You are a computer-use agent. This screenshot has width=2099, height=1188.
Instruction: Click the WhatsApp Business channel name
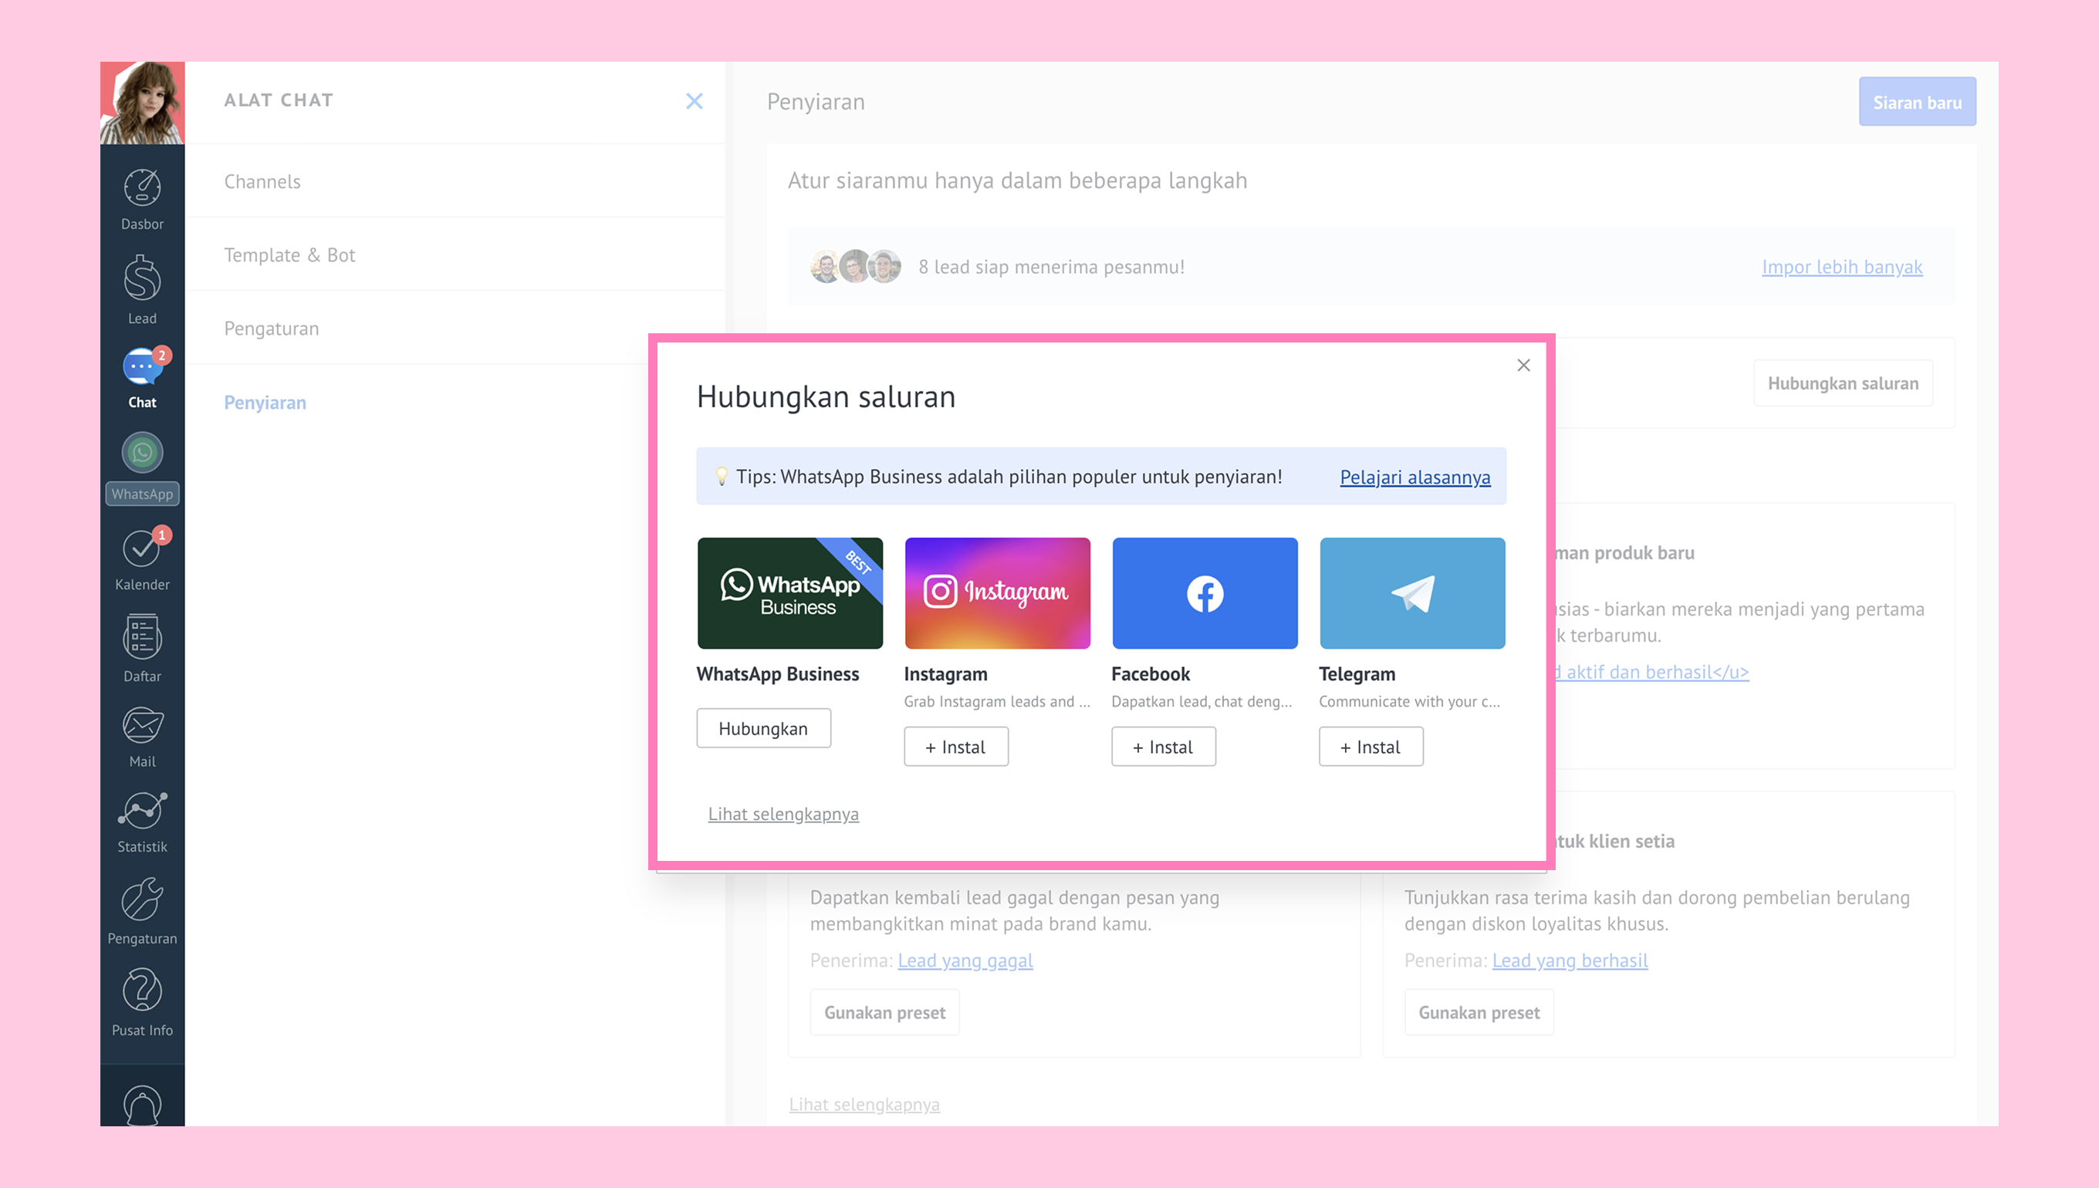point(778,674)
